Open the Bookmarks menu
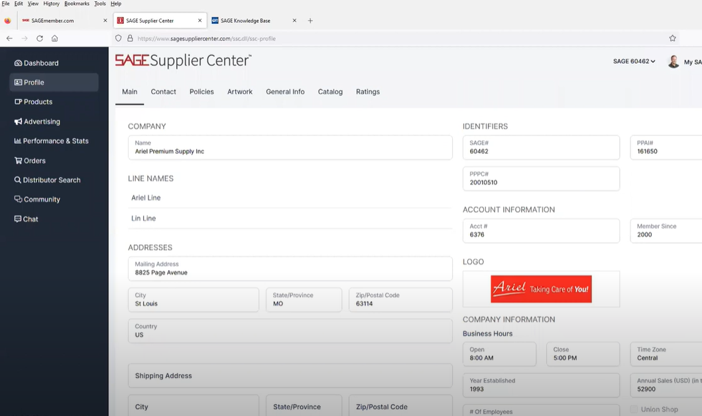Screen dimensions: 702x416 [77, 3]
